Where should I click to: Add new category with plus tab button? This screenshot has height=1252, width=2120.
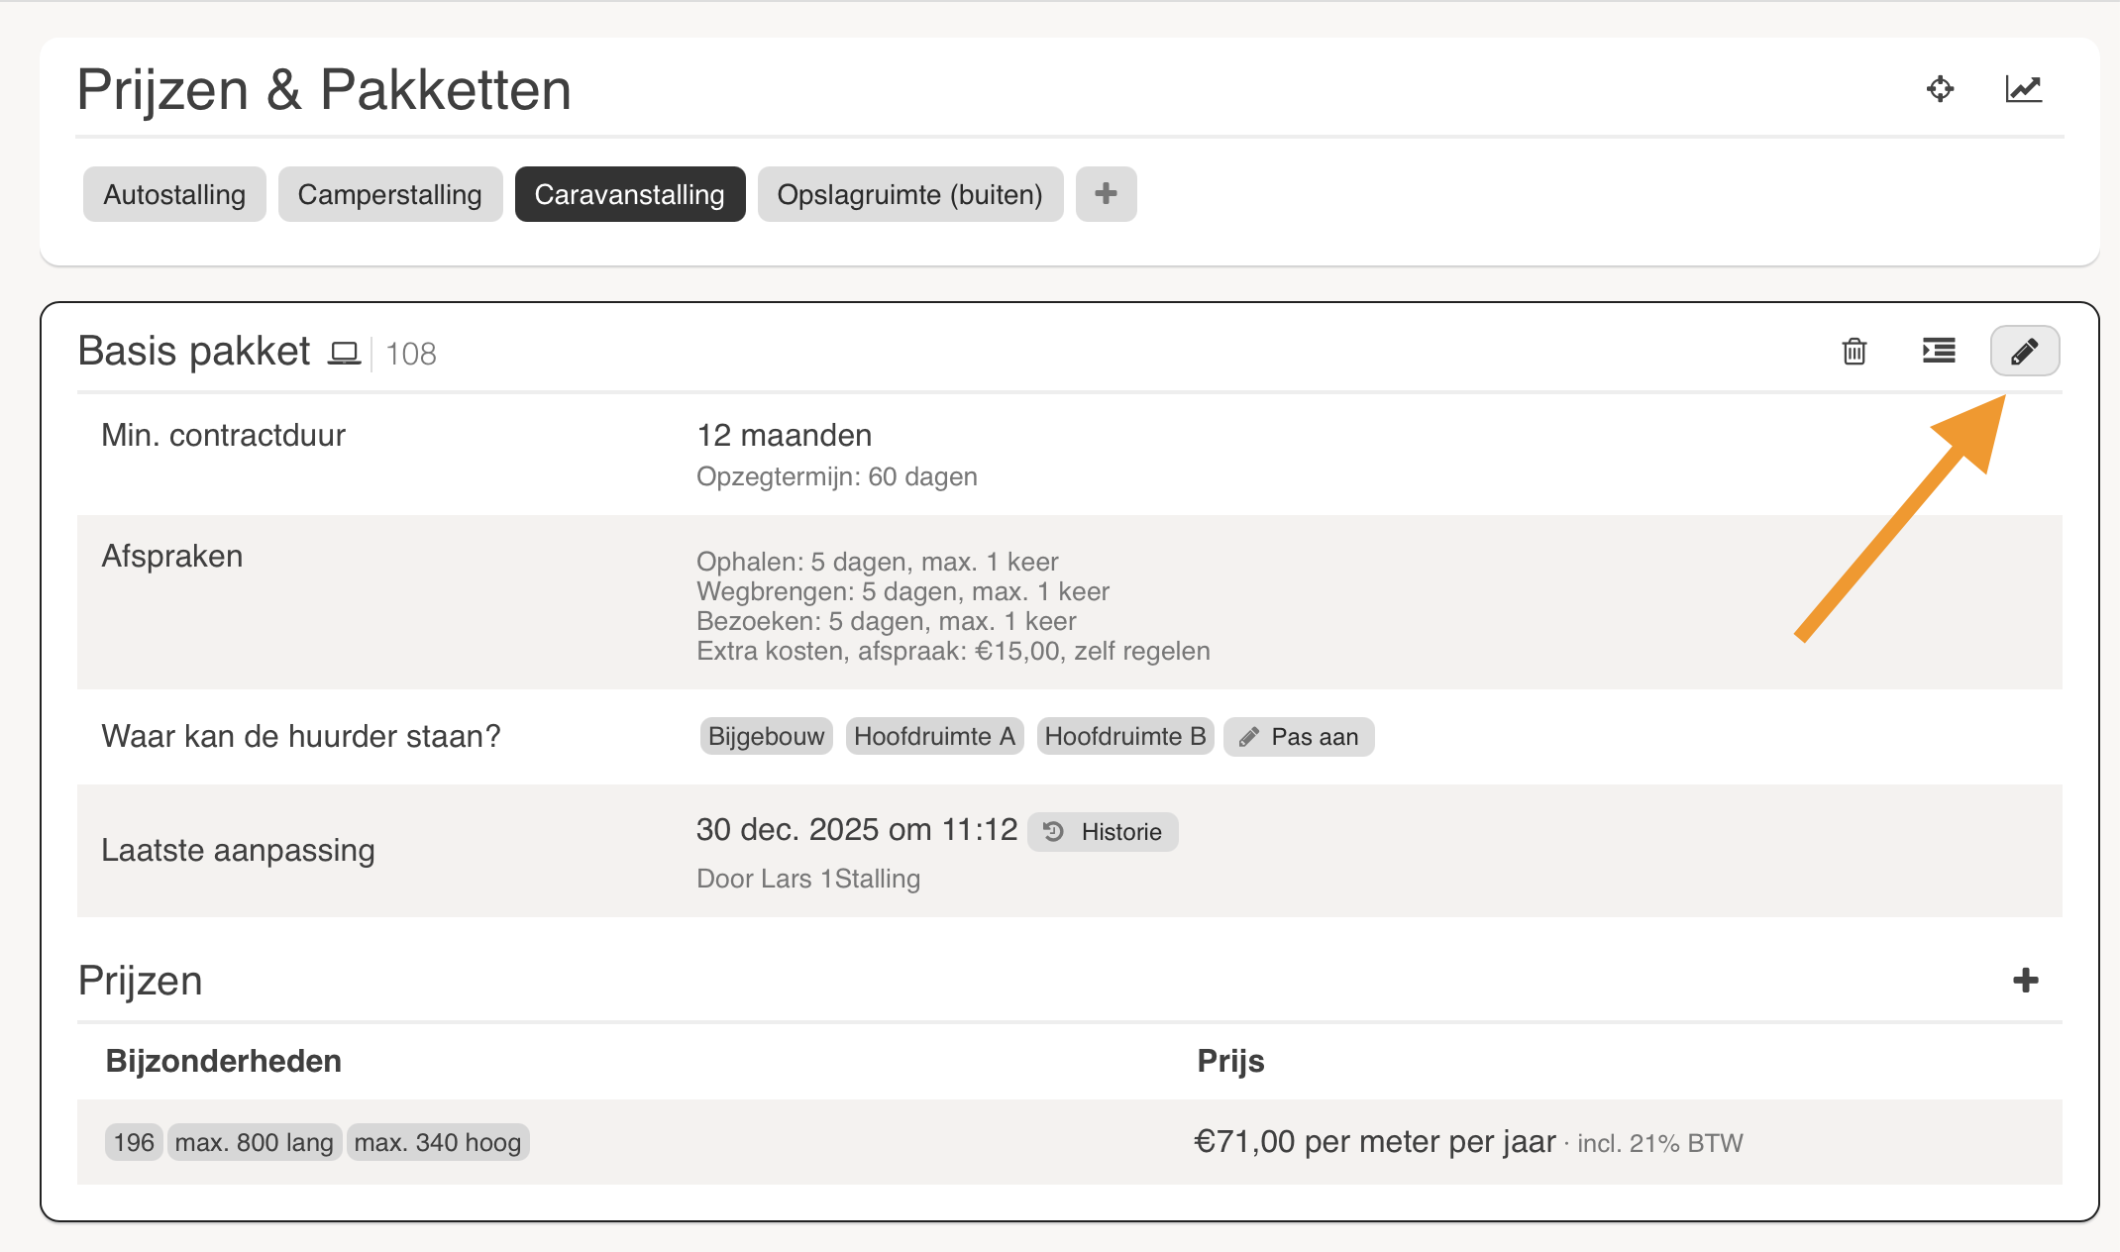[x=1106, y=194]
